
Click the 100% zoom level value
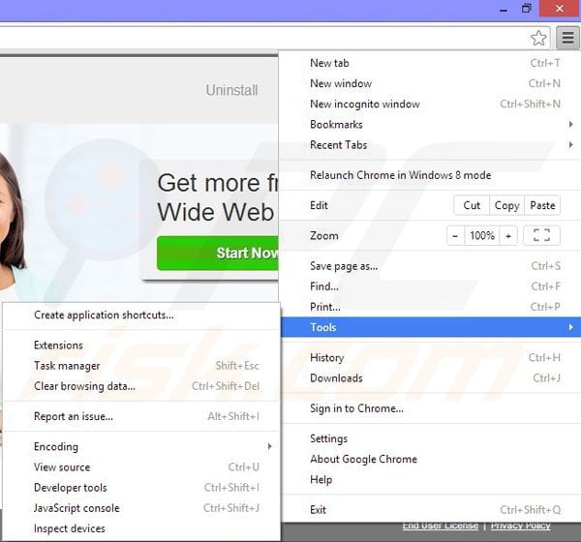(482, 235)
